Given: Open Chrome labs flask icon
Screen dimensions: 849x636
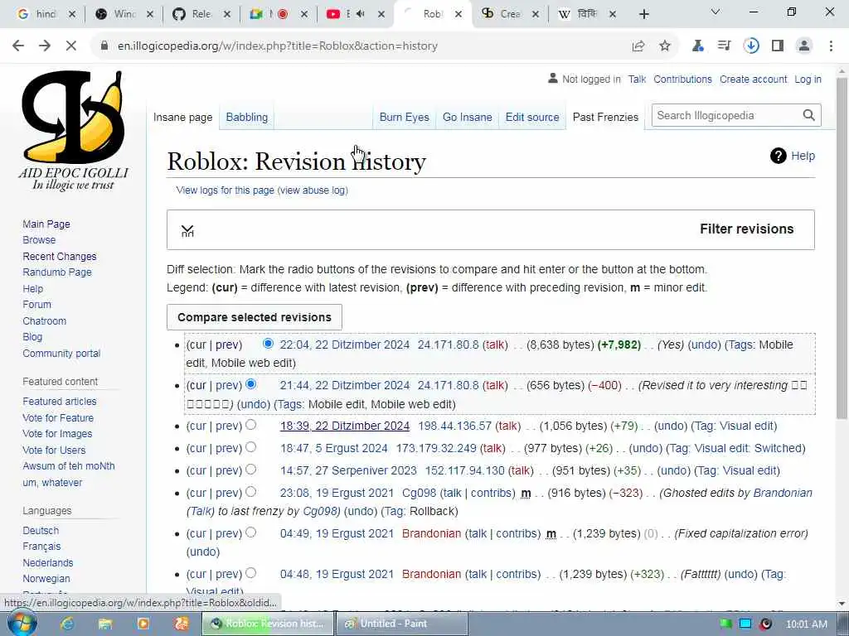Looking at the screenshot, I should pos(698,46).
